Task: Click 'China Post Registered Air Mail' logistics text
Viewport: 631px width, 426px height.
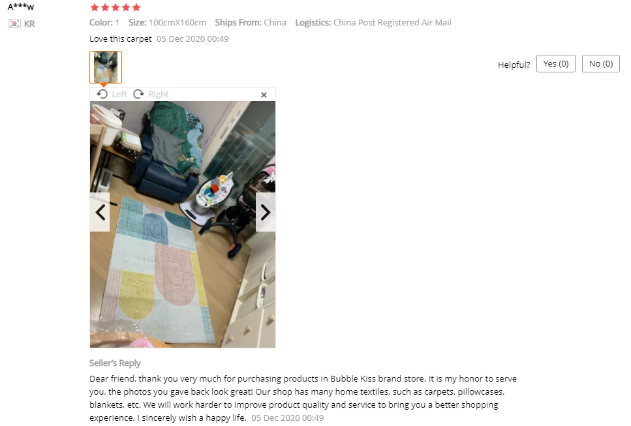Action: (392, 23)
